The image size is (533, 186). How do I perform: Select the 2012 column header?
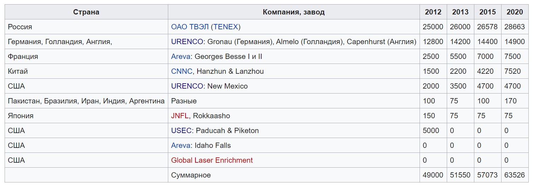[433, 12]
